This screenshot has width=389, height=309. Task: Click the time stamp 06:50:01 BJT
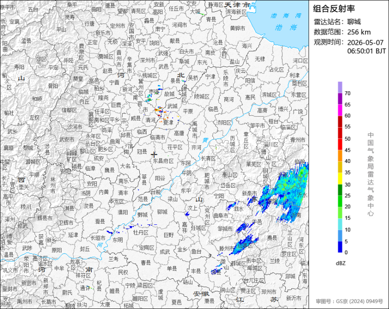tap(366, 51)
